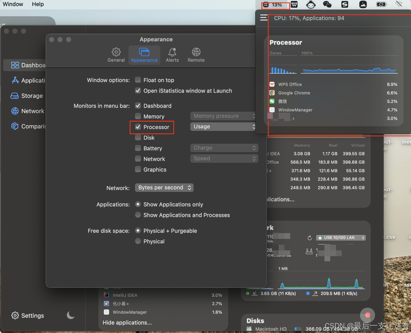Click the CPU 13% menu bar monitor
Screen dimensions: 411x333
273,5
